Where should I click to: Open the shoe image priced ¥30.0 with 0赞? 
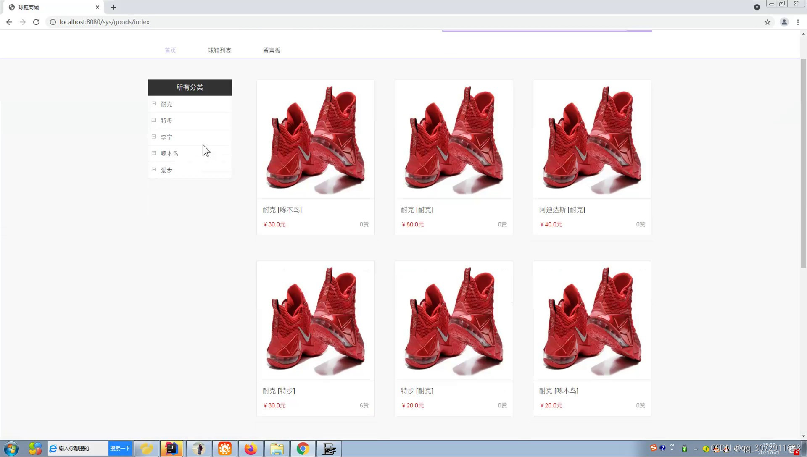pos(316,139)
